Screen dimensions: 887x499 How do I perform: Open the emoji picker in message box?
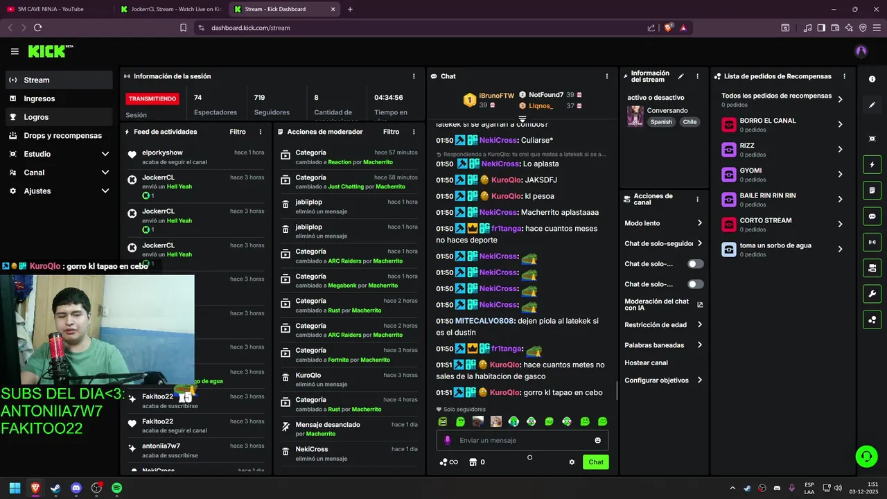click(597, 440)
